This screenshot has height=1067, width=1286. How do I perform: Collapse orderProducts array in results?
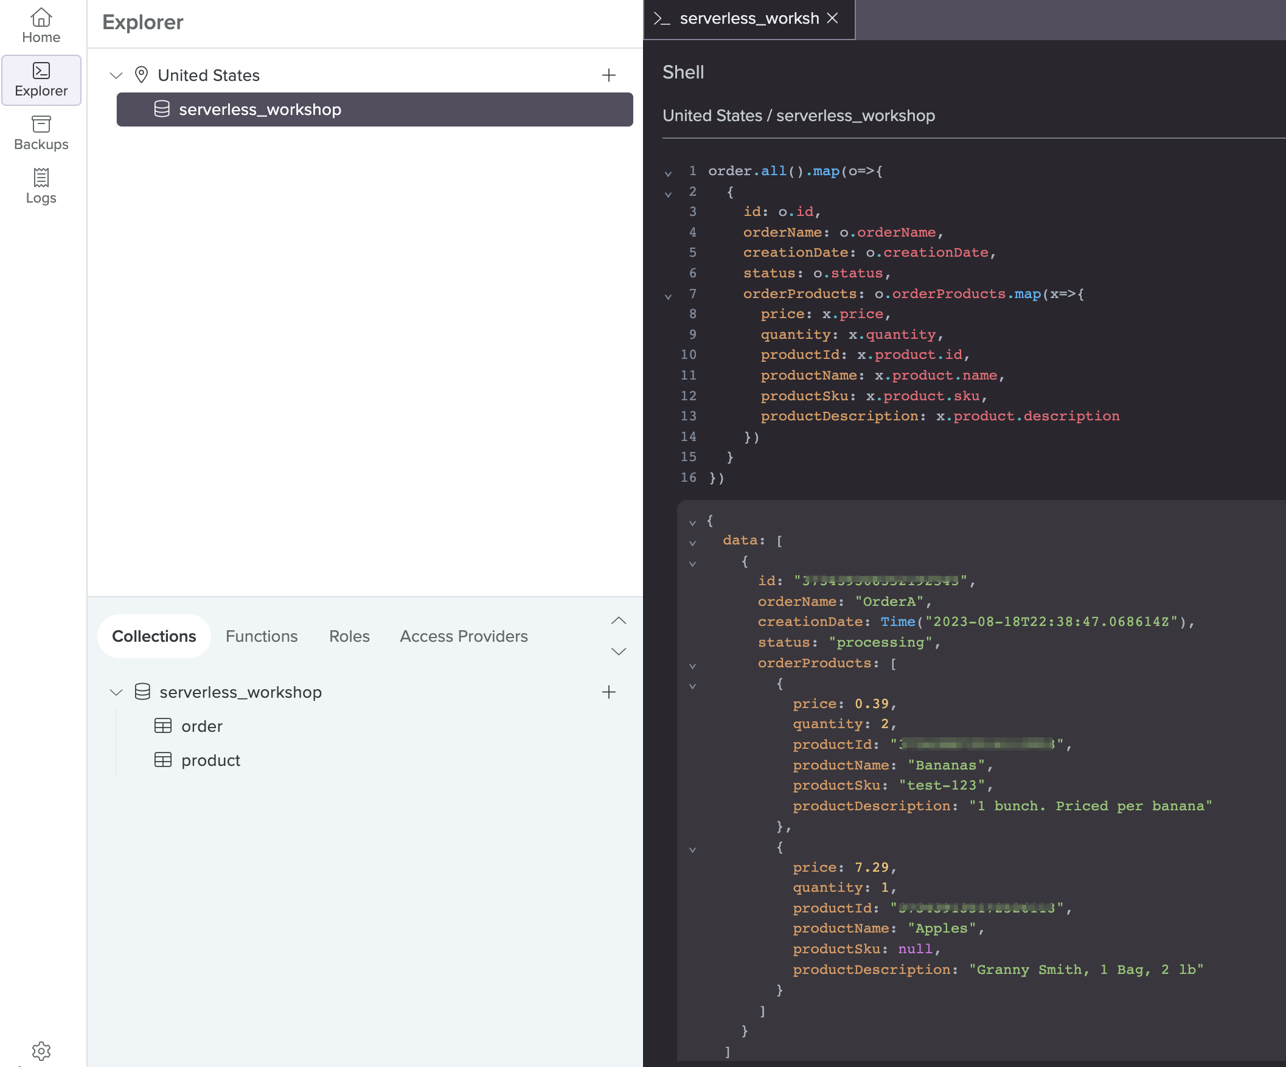692,666
